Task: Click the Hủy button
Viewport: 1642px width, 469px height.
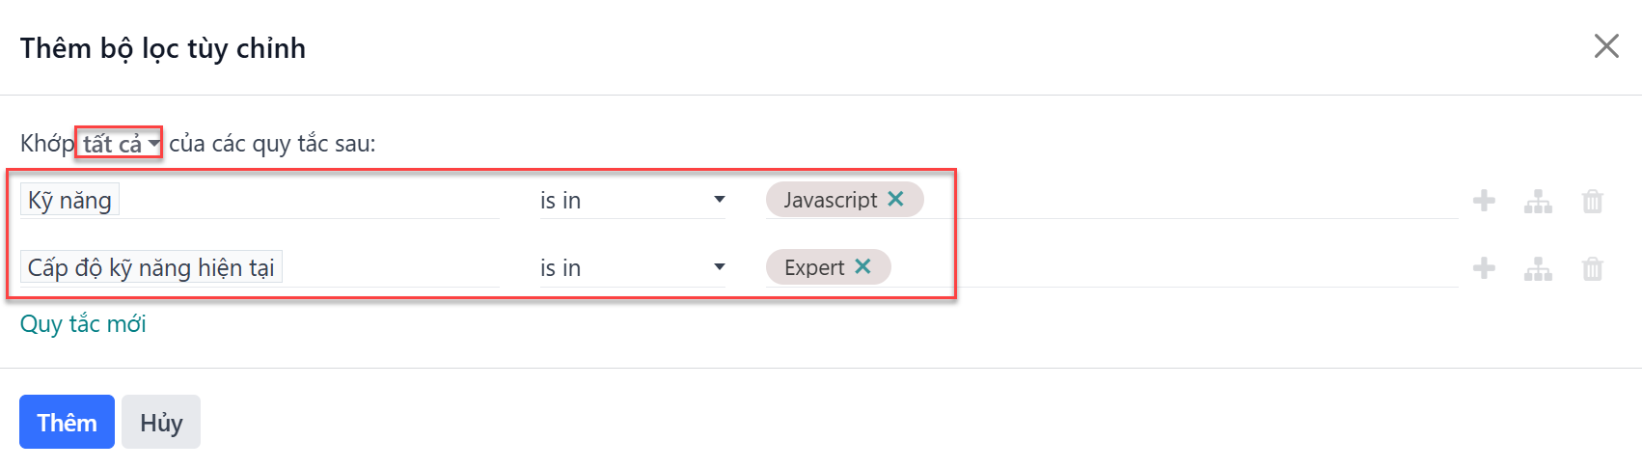Action: click(x=161, y=422)
